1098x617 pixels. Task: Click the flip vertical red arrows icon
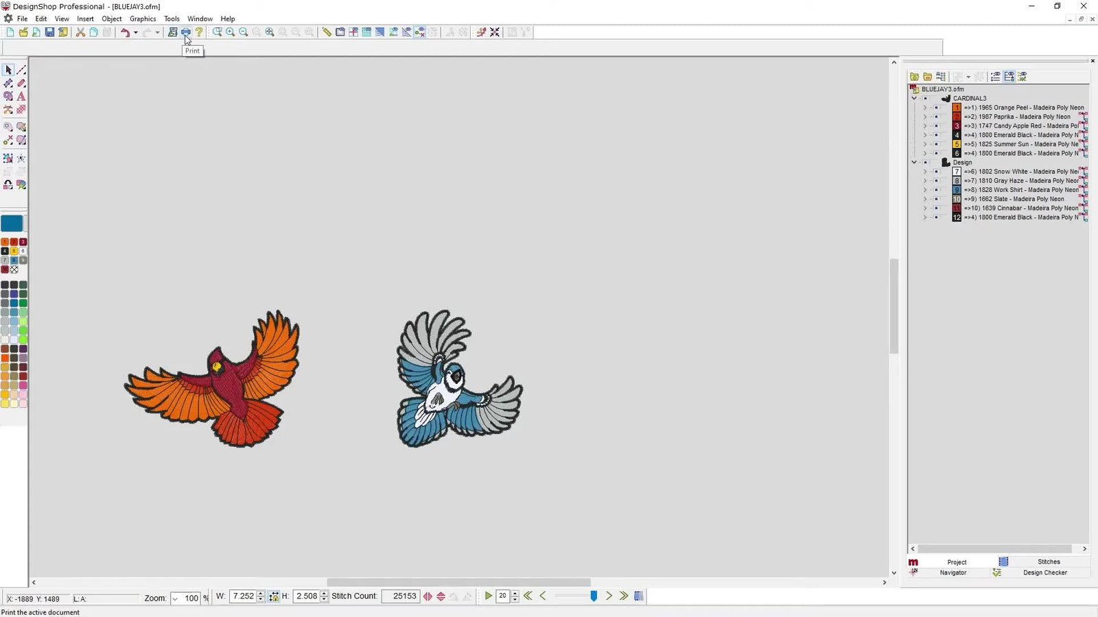(x=441, y=596)
